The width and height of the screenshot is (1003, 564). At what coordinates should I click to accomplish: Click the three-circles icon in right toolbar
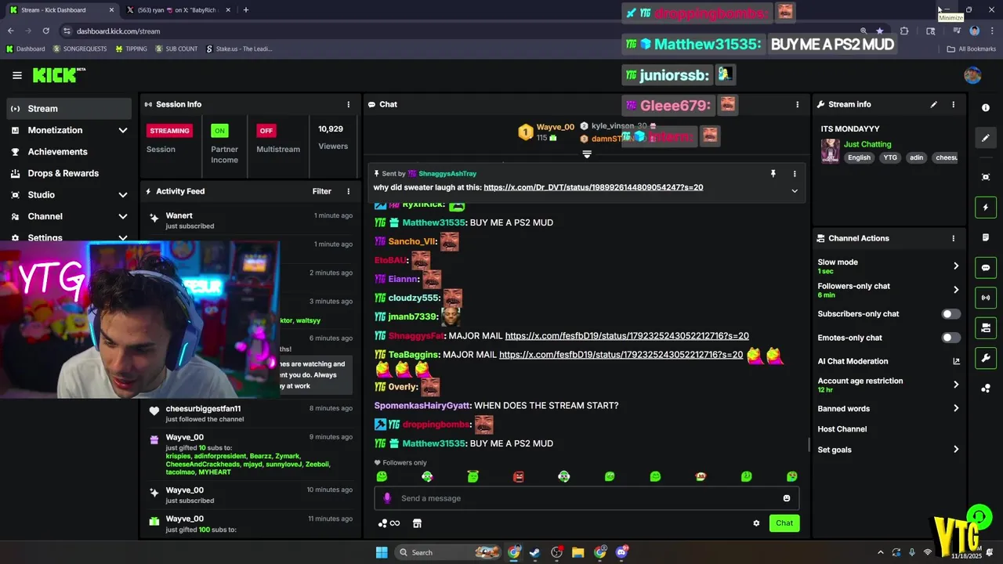point(986,389)
